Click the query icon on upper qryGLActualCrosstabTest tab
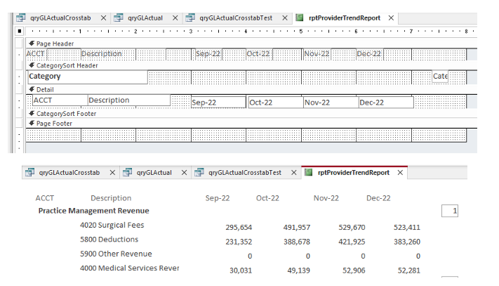Screen dimensions: 499x286 coord(192,18)
